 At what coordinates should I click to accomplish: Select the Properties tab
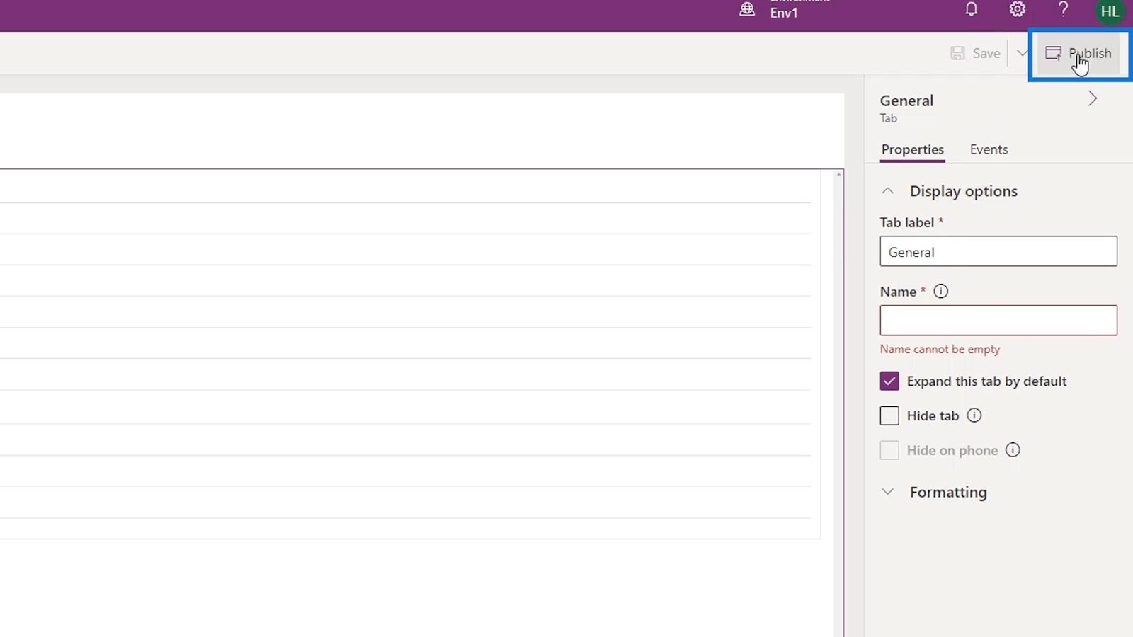tap(912, 149)
